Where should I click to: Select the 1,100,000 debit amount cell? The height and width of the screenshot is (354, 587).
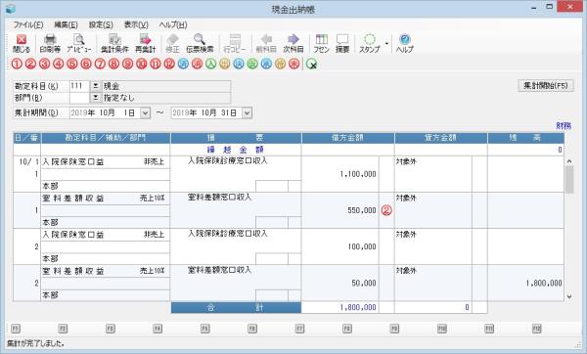tap(340, 174)
